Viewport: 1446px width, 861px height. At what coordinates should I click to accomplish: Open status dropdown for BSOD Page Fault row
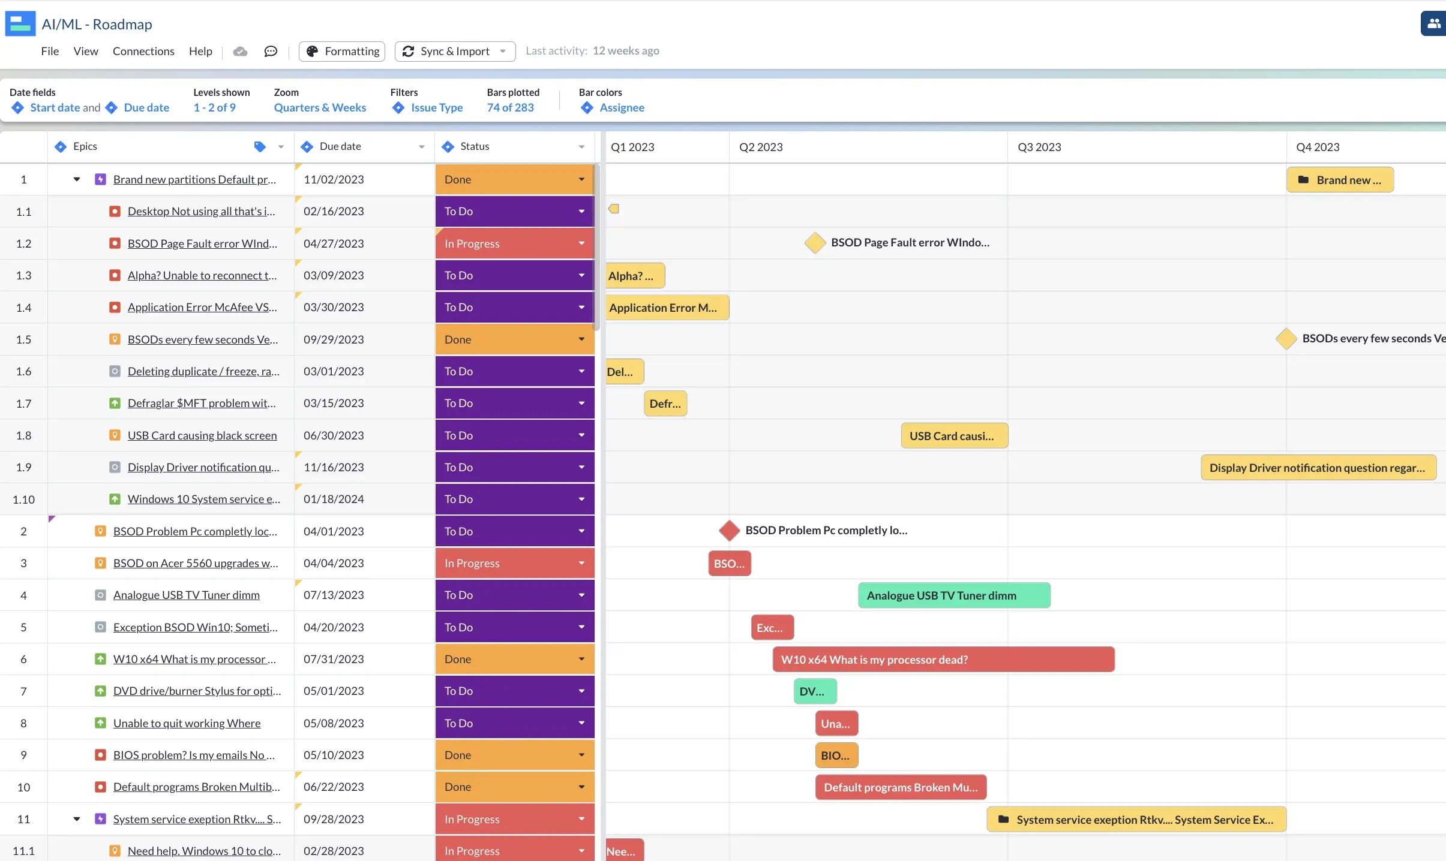point(581,243)
